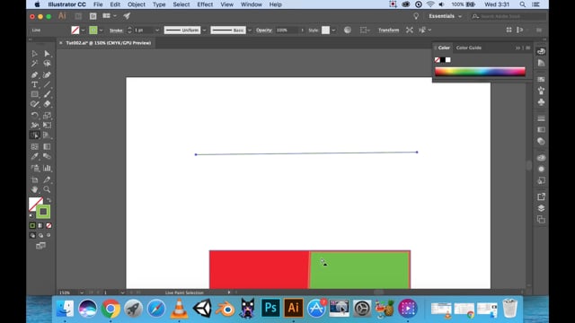Change screen mode button
The width and height of the screenshot is (575, 323).
(x=40, y=246)
